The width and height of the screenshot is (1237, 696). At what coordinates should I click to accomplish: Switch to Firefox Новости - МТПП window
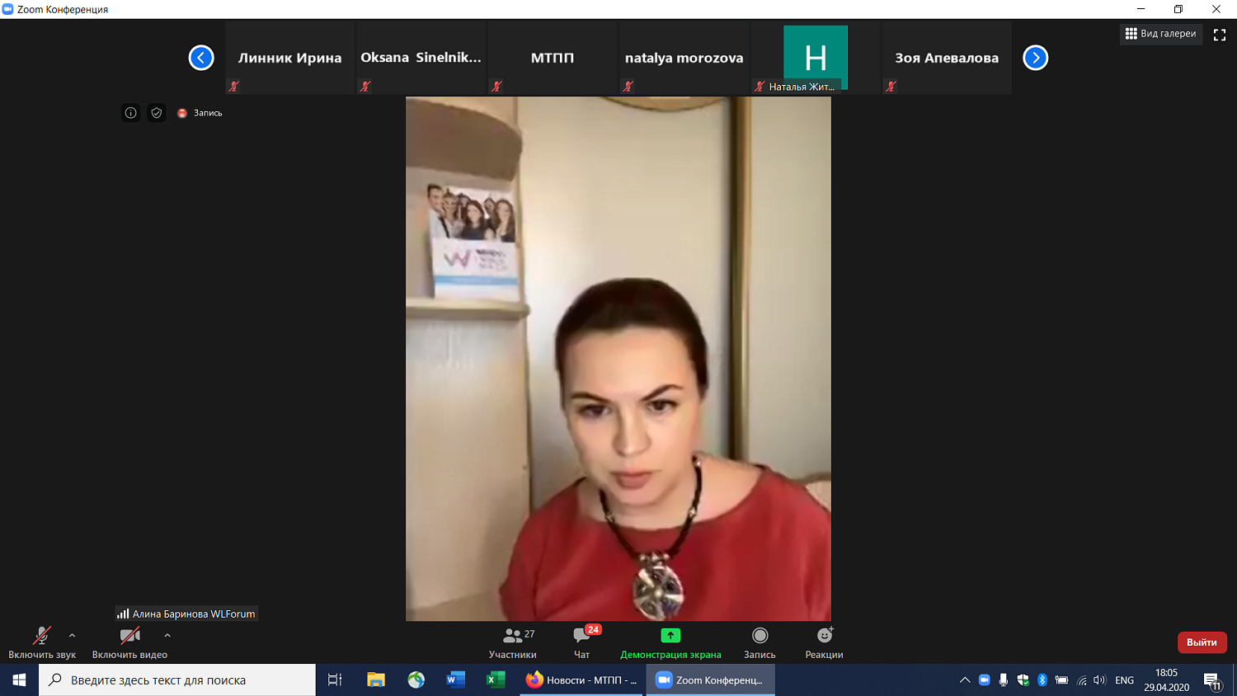[x=582, y=680]
